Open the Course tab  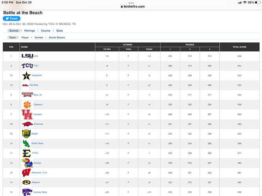46,31
